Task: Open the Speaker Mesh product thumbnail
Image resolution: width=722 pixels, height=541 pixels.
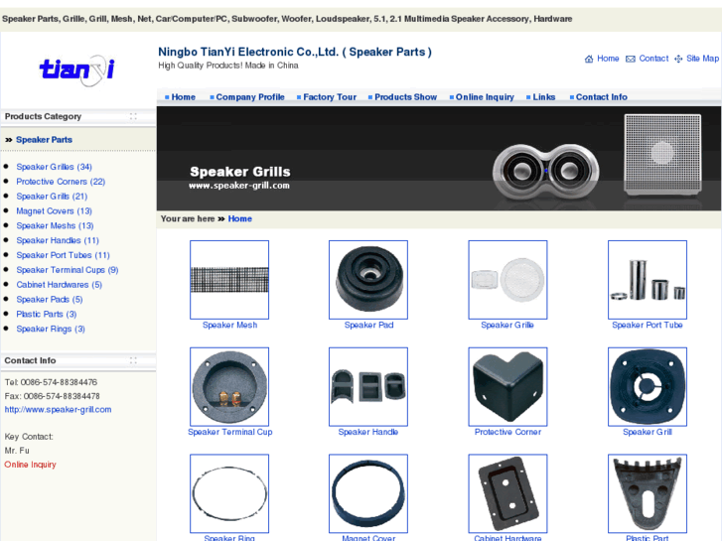Action: click(x=229, y=280)
